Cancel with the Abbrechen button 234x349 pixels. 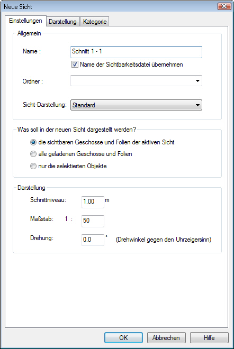166,338
